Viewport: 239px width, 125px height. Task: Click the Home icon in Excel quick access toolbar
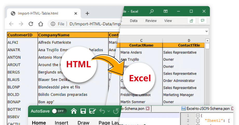click(74, 111)
